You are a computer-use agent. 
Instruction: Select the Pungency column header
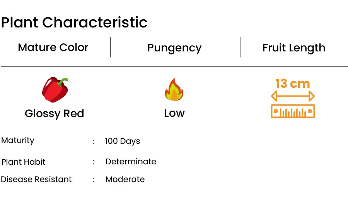[x=174, y=48]
